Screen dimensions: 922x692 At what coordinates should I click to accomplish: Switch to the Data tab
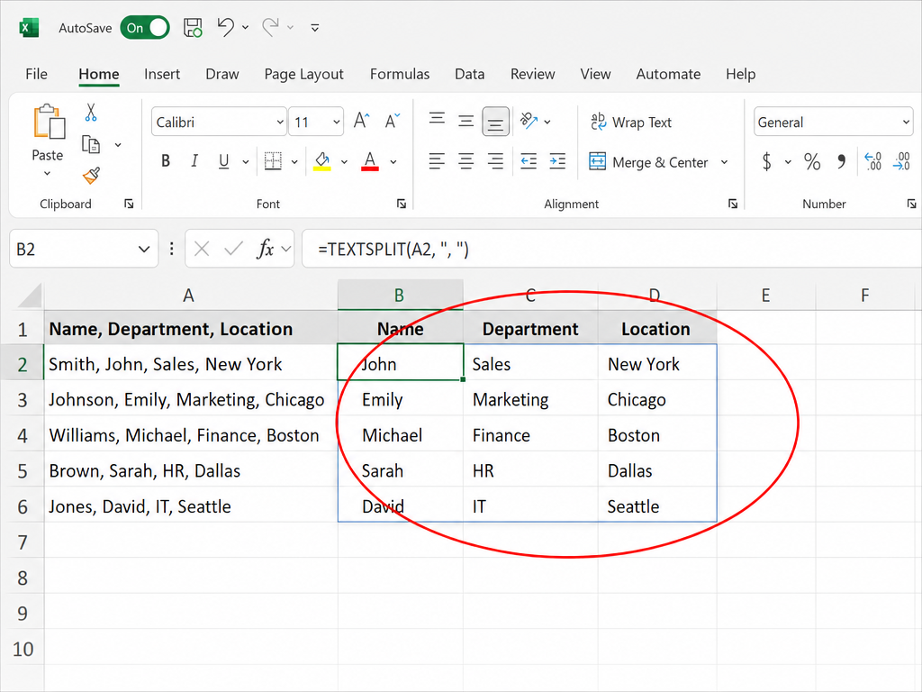(x=469, y=74)
